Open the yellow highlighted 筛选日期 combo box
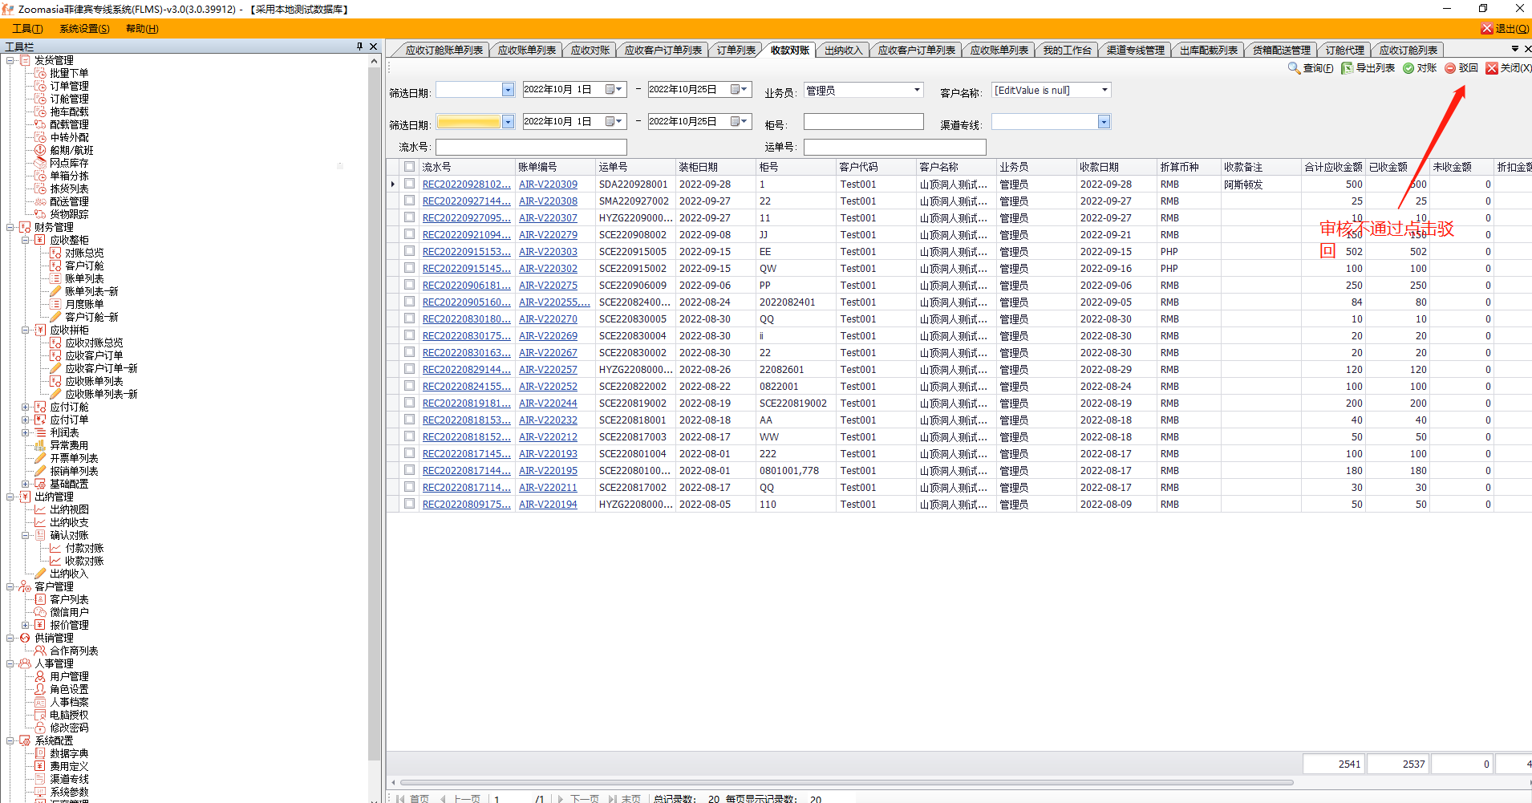This screenshot has height=803, width=1532. [x=508, y=122]
